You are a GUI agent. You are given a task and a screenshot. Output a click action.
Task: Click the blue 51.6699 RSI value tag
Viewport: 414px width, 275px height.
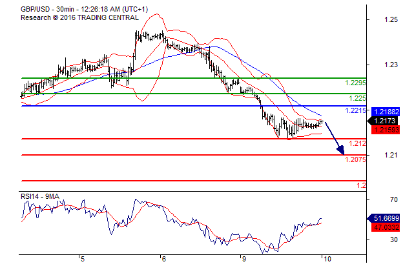tap(384, 218)
